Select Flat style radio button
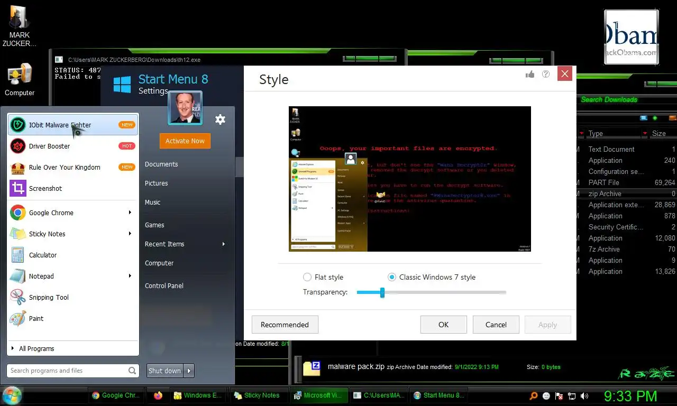The height and width of the screenshot is (406, 677). [x=307, y=277]
